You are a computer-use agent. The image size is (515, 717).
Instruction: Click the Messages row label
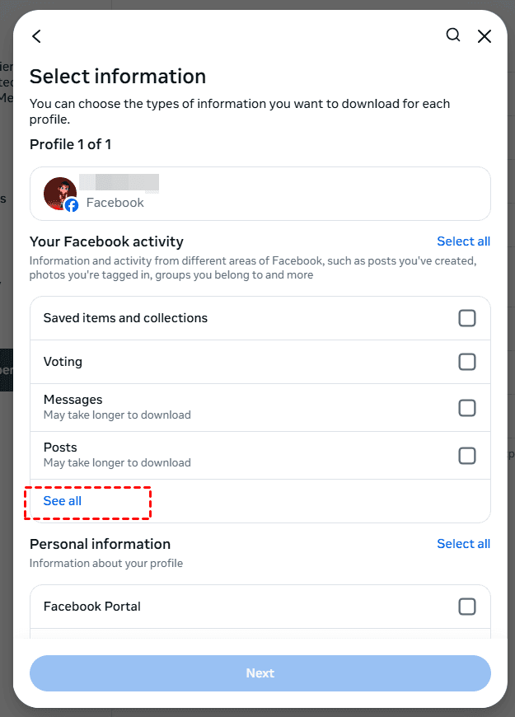[x=73, y=400]
